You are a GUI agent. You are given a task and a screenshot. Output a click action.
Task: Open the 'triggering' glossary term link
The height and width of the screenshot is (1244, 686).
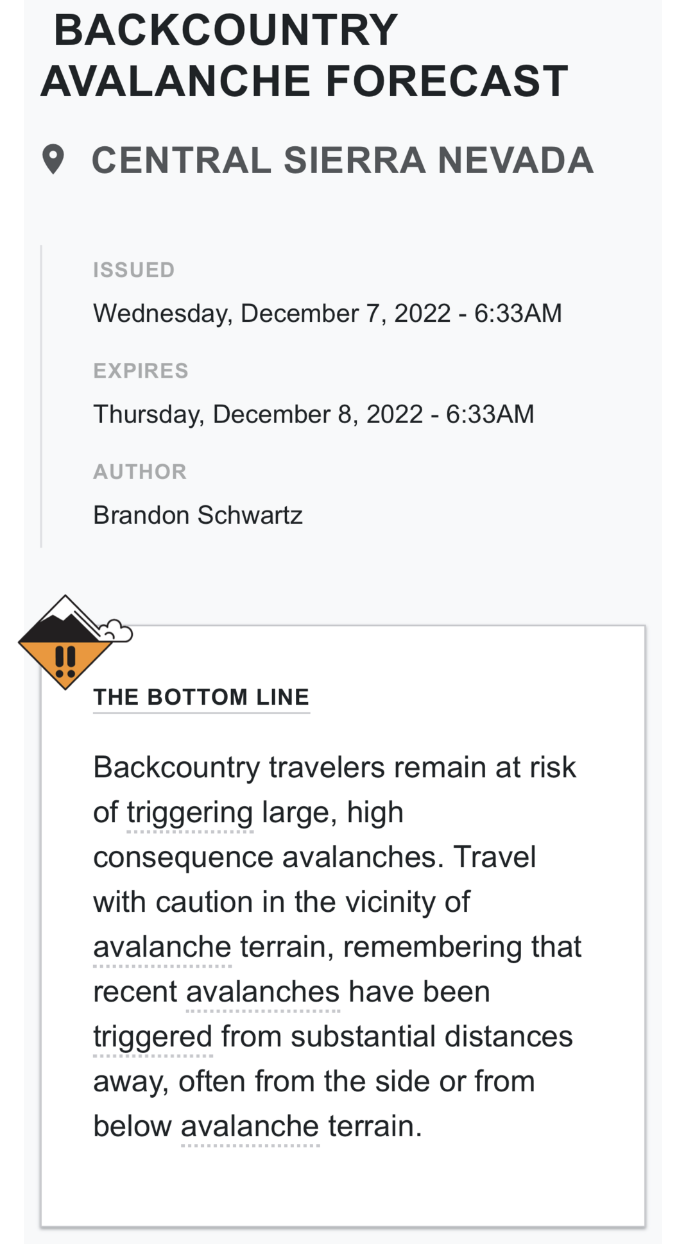click(x=190, y=812)
